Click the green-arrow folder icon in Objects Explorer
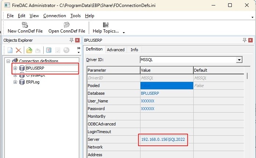 pos(29,50)
